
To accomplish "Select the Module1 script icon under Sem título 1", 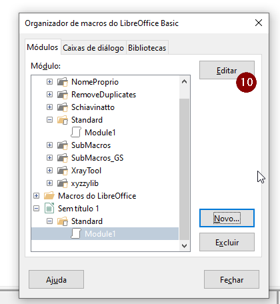I will click(76, 234).
